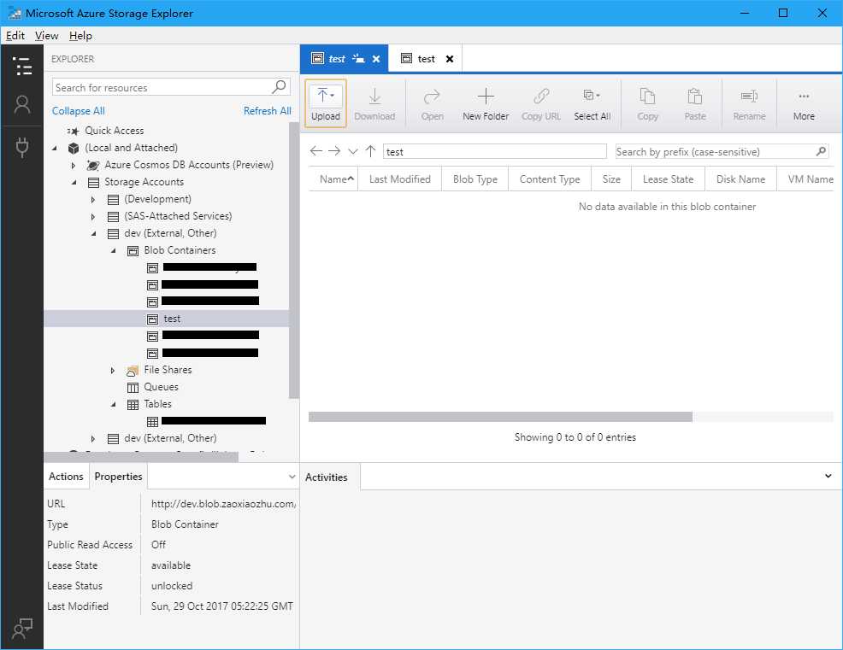Create a New Folder from toolbar
This screenshot has width=843, height=650.
coord(486,103)
